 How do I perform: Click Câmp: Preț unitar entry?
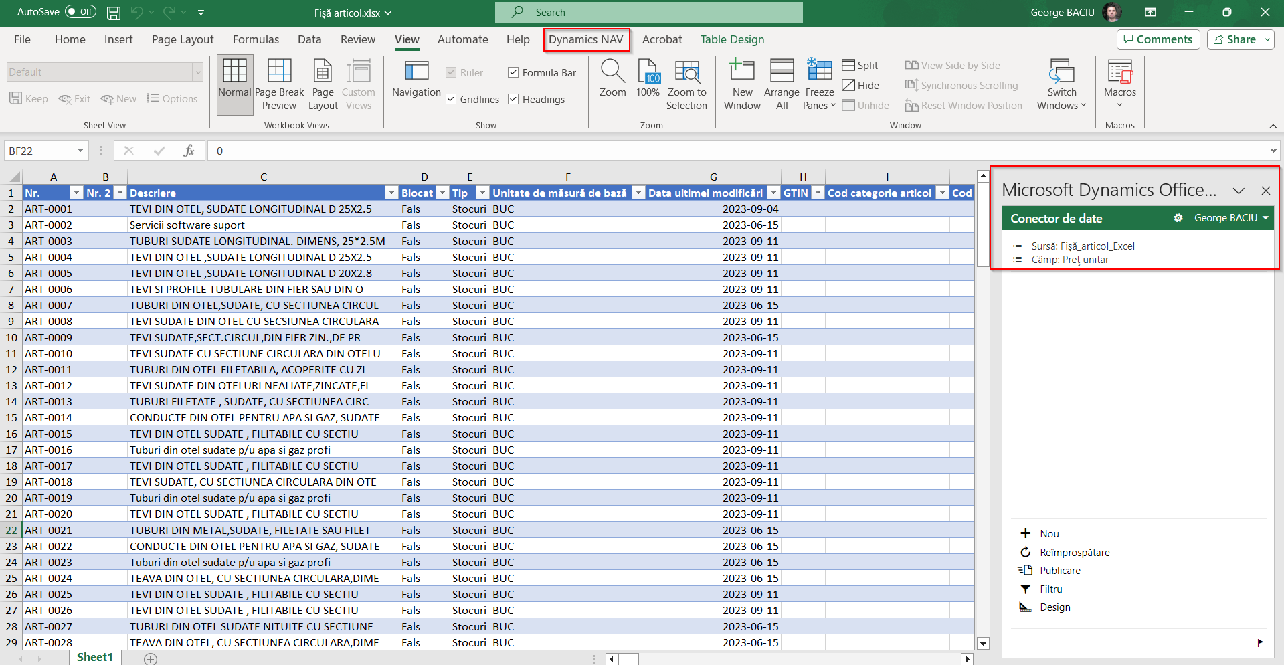1070,260
